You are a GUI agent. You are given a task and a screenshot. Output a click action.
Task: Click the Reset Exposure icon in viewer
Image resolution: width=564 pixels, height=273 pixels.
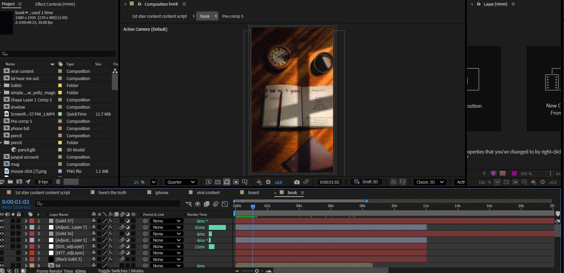[x=268, y=182]
